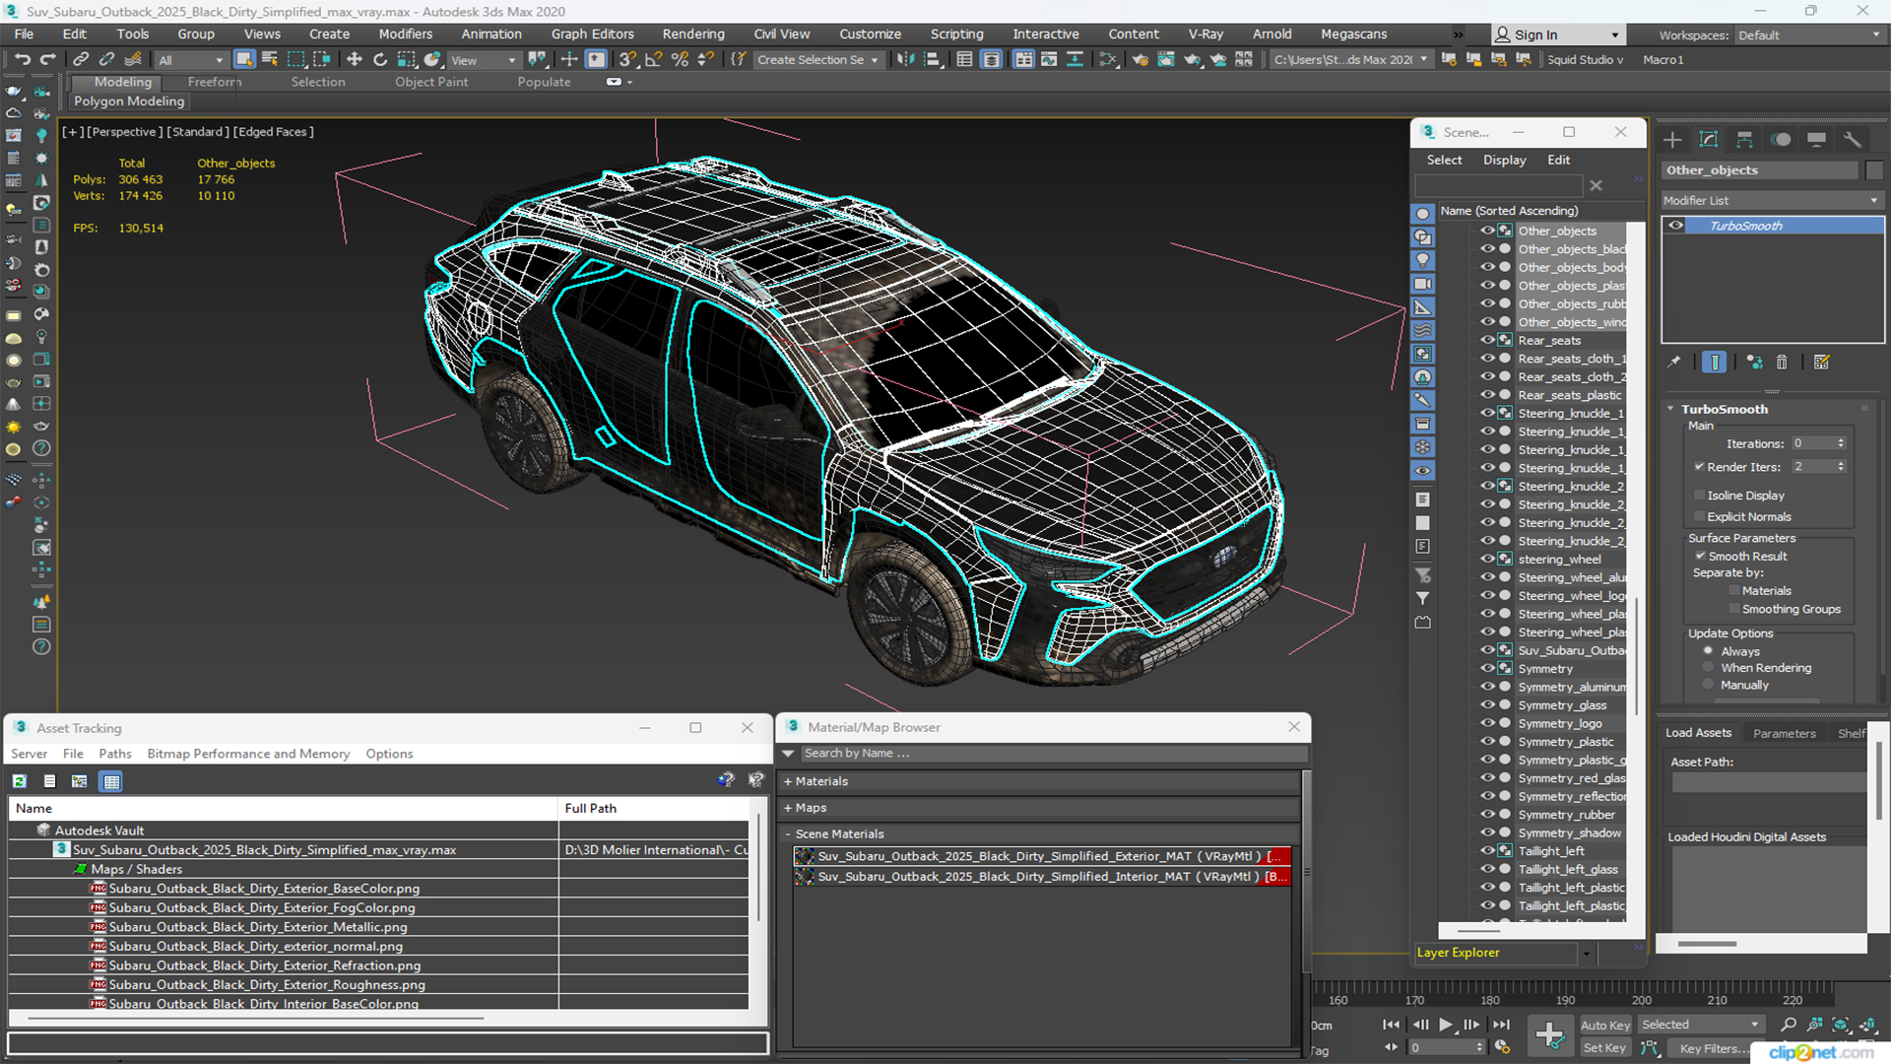This screenshot has width=1891, height=1064.
Task: Click Zoom Extents Selected icon
Action: 1841,1025
